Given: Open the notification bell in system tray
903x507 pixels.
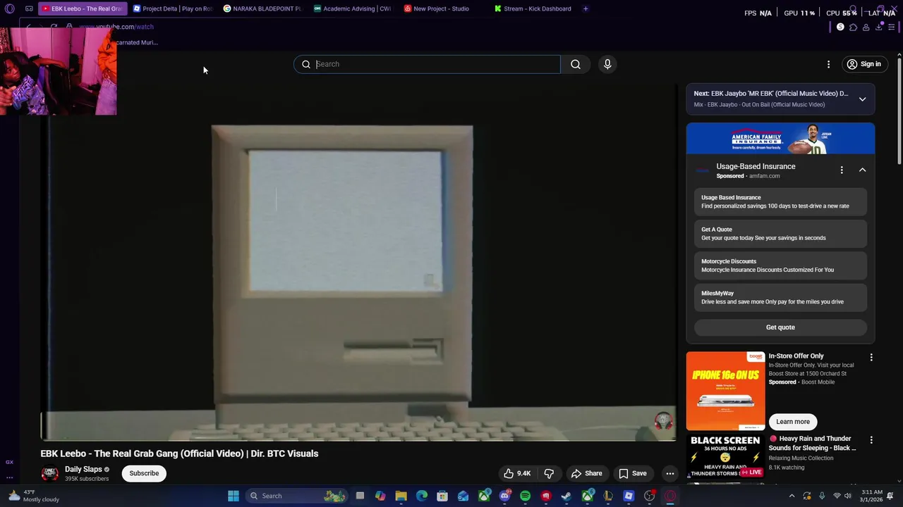Looking at the screenshot, I should tap(890, 496).
